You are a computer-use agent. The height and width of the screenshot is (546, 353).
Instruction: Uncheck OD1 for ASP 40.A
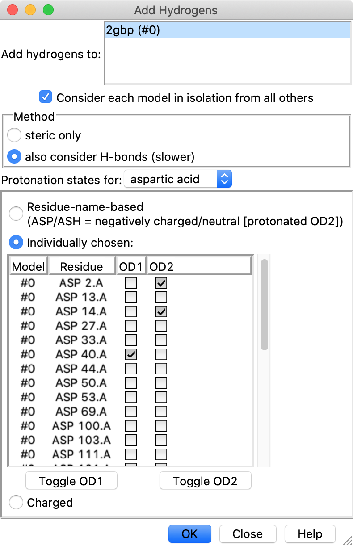click(131, 354)
